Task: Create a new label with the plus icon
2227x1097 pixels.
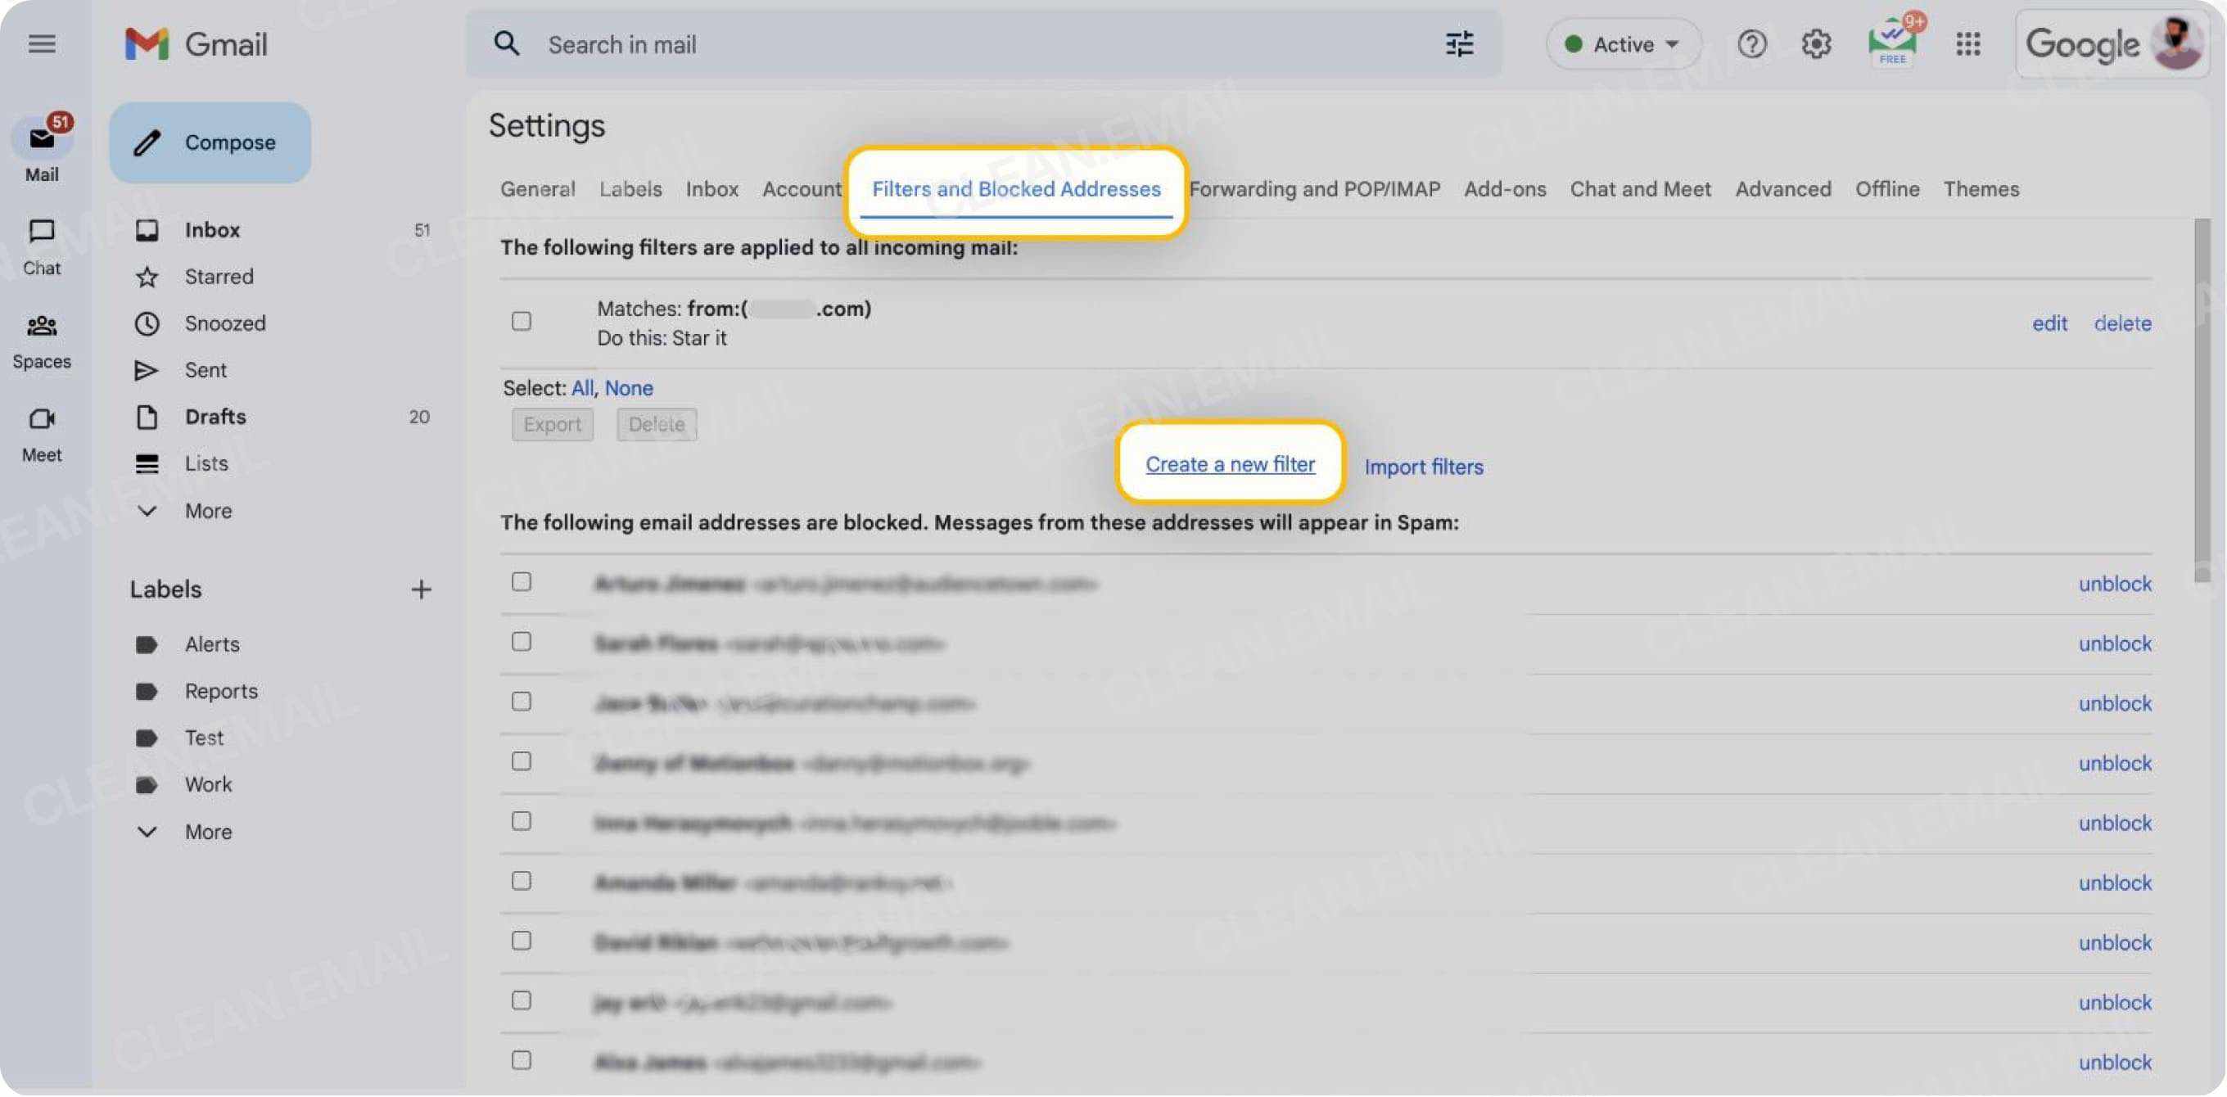Action: [x=421, y=589]
